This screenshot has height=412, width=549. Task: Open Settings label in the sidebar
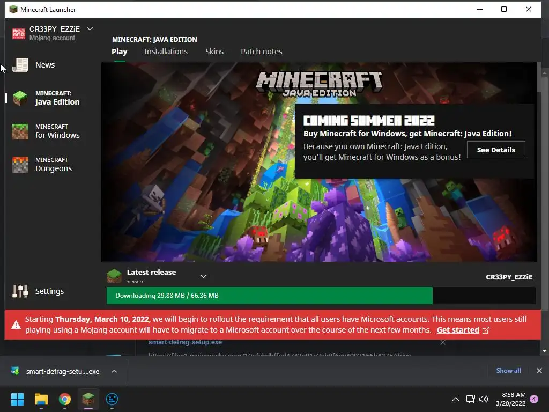[49, 291]
